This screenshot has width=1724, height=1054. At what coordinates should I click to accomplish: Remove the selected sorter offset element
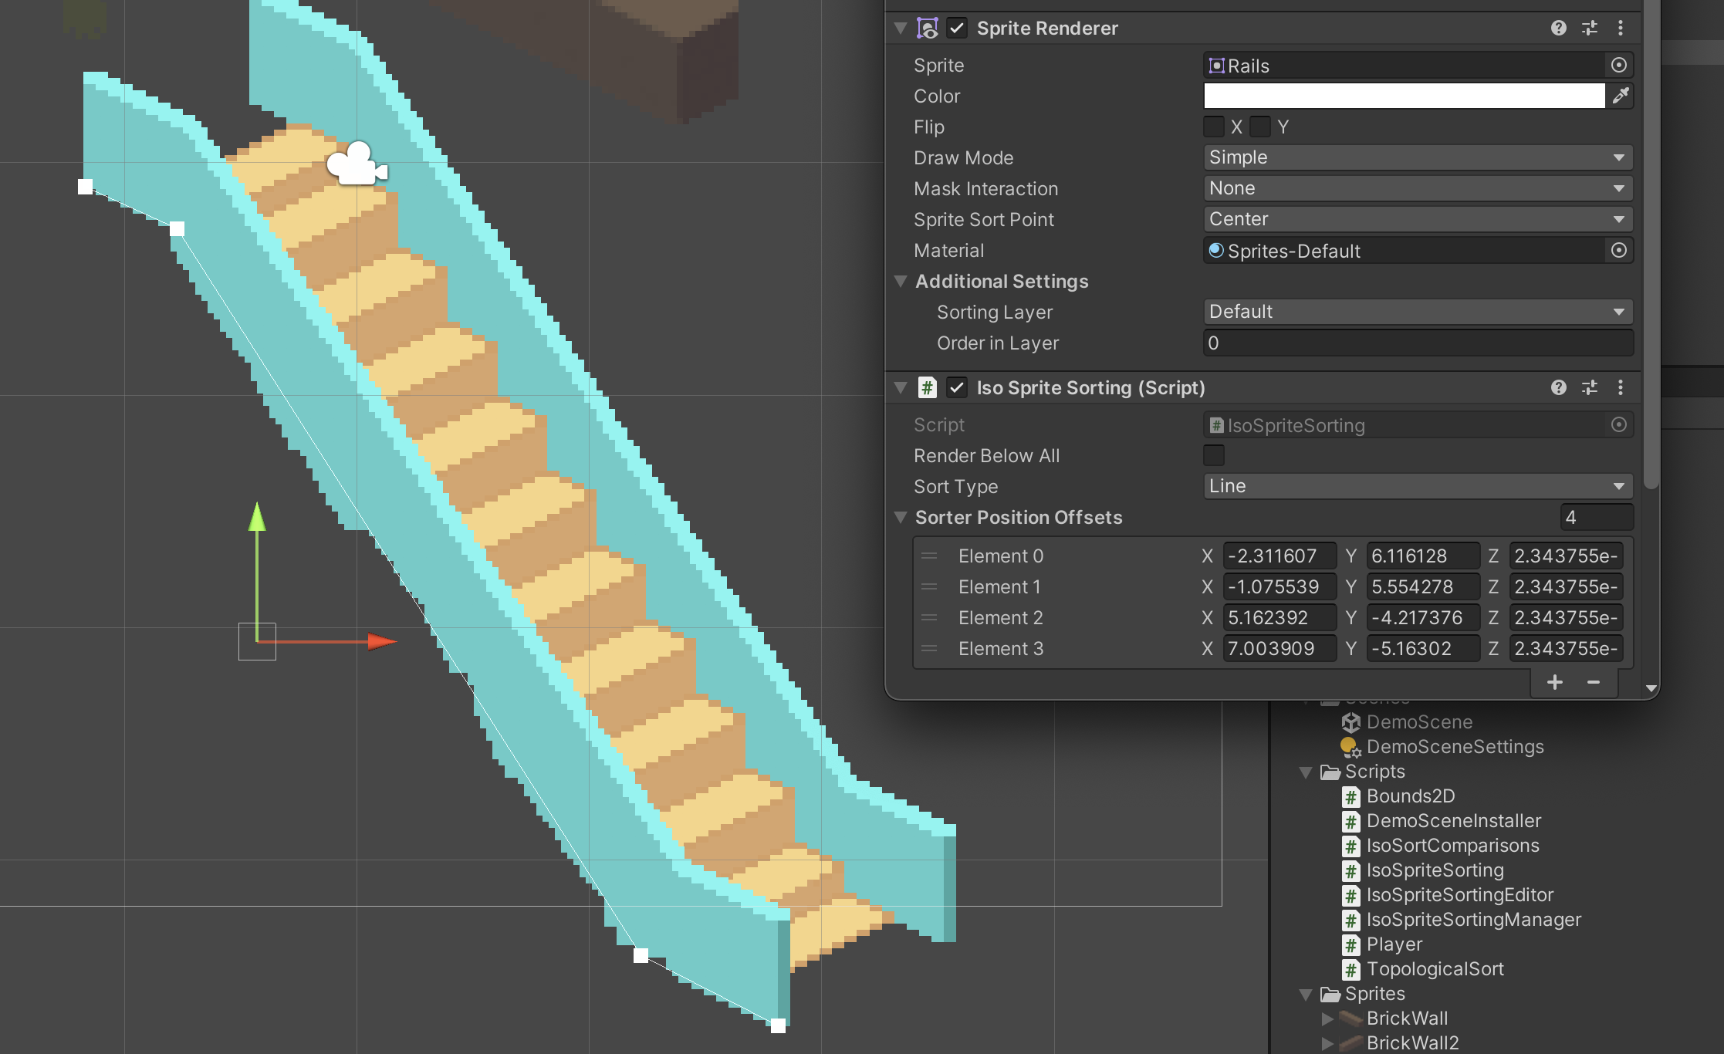pyautogui.click(x=1594, y=682)
